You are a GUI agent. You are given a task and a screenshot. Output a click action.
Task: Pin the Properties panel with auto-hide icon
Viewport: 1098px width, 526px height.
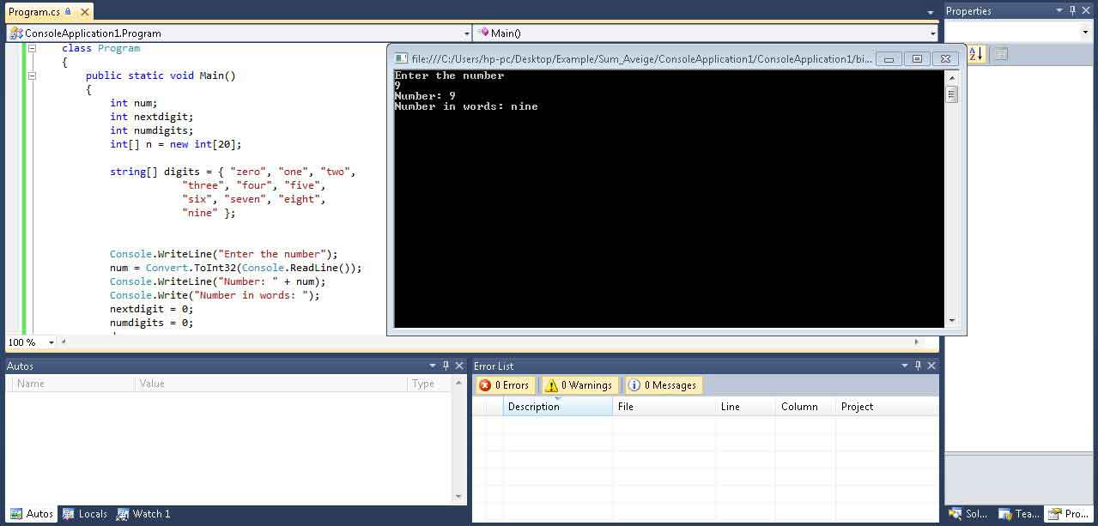click(1073, 10)
